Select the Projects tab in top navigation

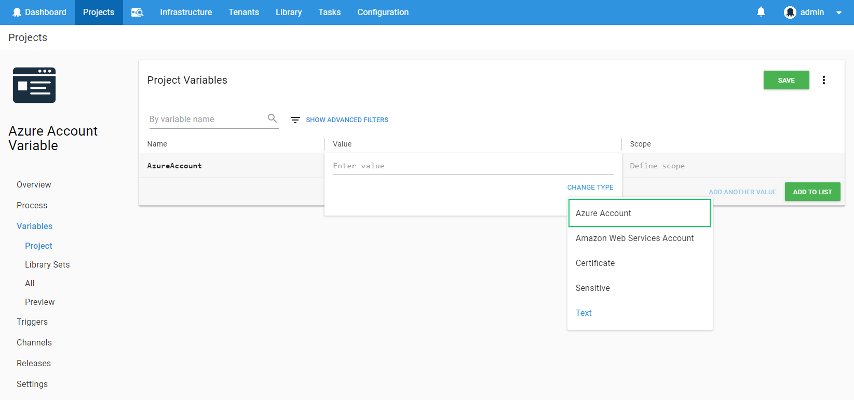[99, 12]
